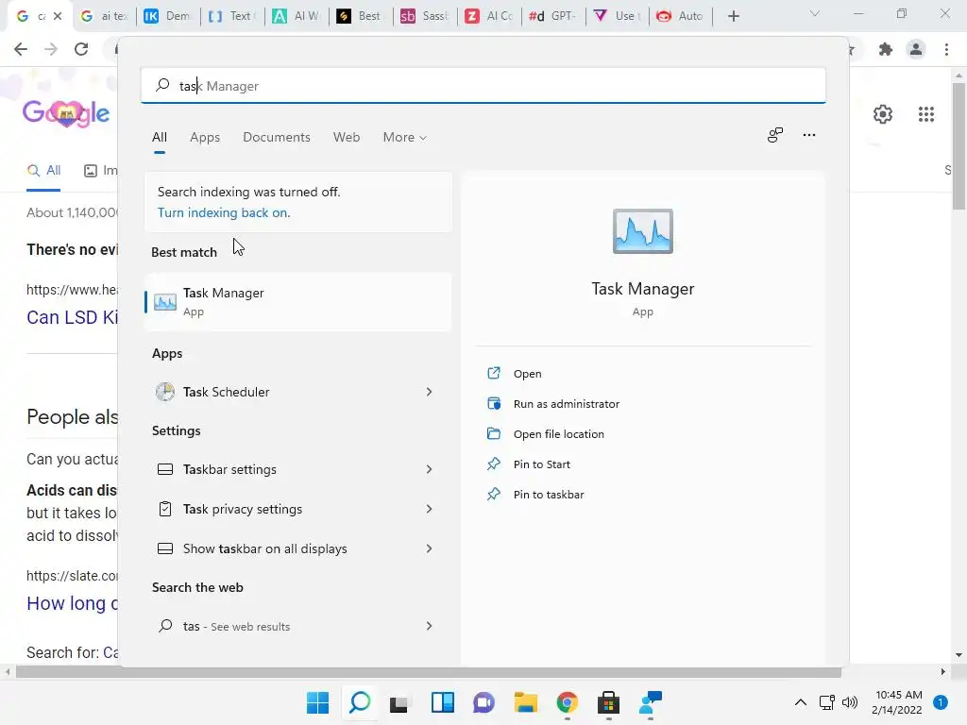
Task: Click Show taskbar on all displays icon
Action: pos(164,548)
